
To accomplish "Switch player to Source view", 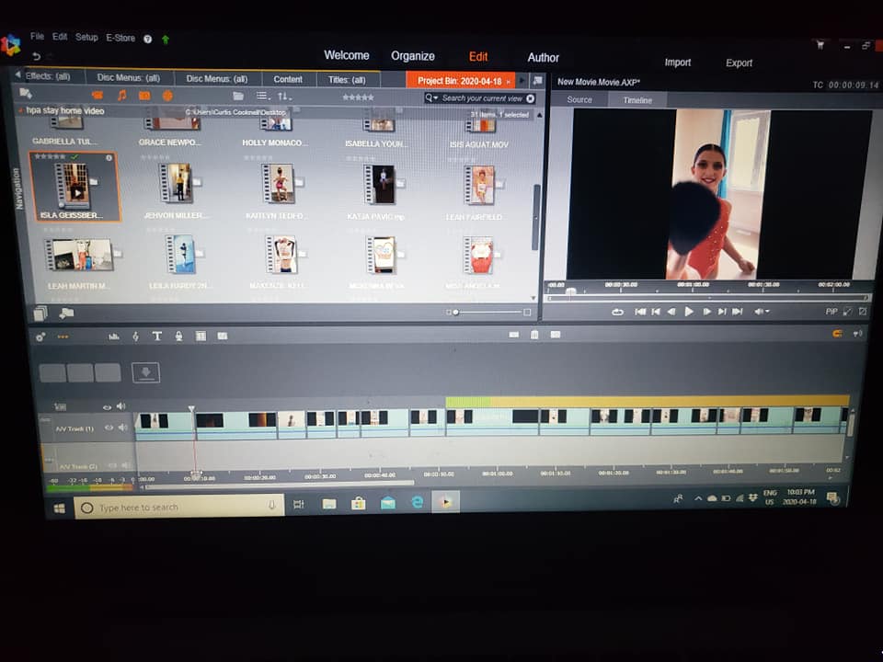I will [579, 99].
